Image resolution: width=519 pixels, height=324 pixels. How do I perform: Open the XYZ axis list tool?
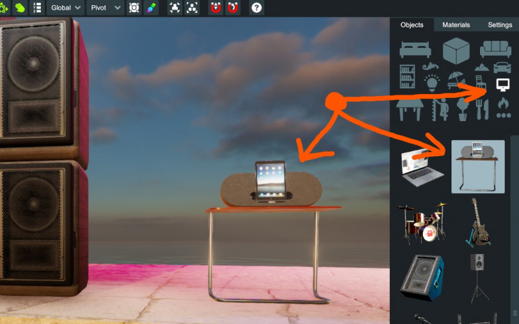(37, 8)
